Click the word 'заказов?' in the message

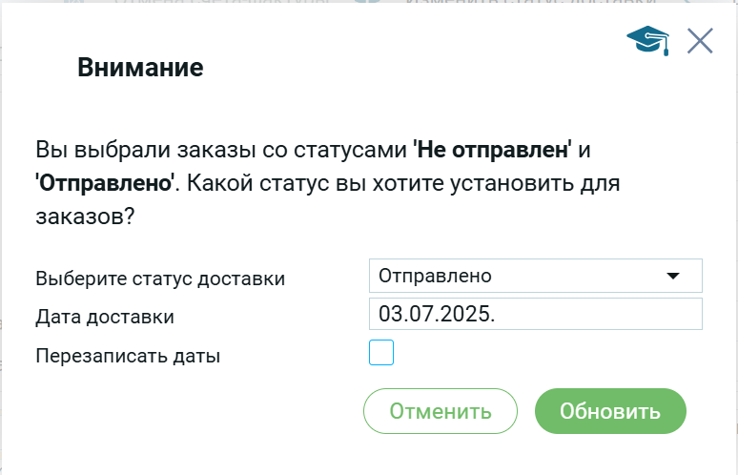click(84, 216)
